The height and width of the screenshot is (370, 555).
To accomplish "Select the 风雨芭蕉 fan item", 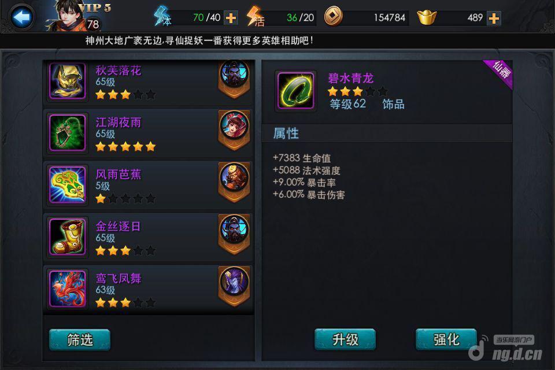I will tap(147, 185).
